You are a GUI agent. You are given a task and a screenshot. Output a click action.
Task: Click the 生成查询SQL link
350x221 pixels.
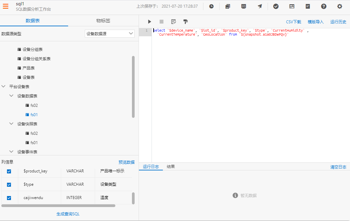[x=68, y=214]
